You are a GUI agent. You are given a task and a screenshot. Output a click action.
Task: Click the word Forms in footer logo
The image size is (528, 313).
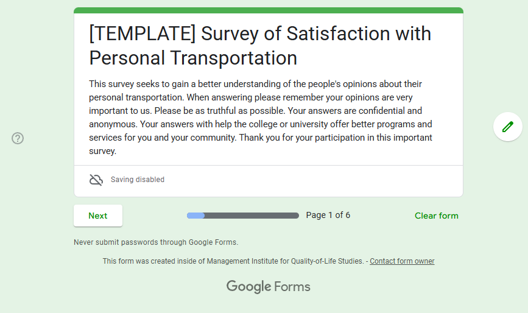292,286
